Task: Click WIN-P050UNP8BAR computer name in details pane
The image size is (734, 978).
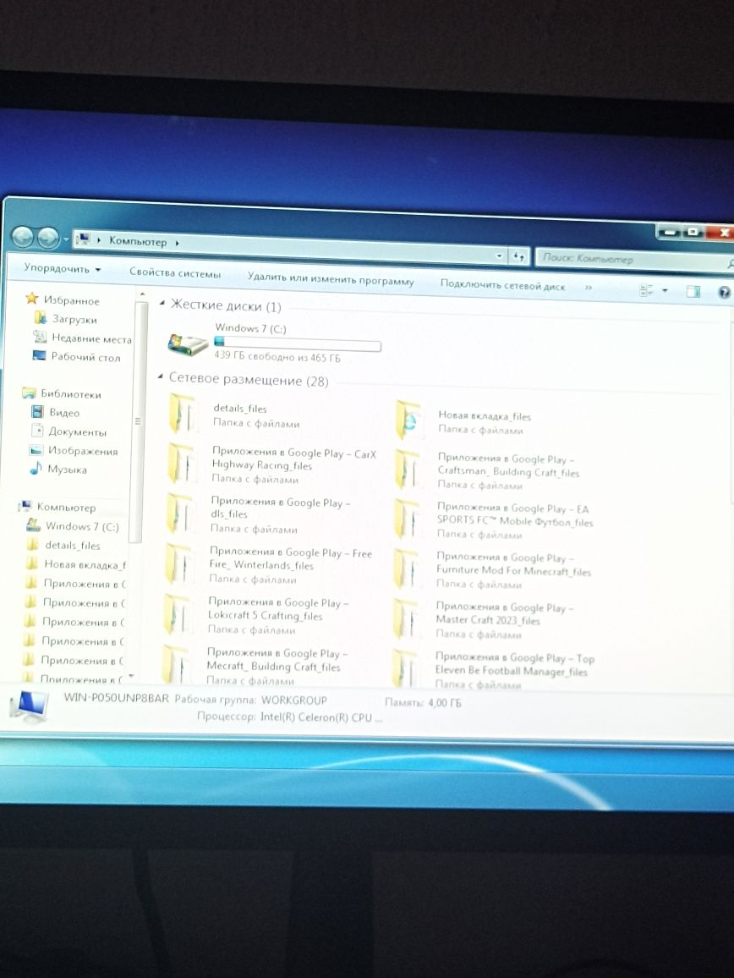Action: click(x=117, y=698)
